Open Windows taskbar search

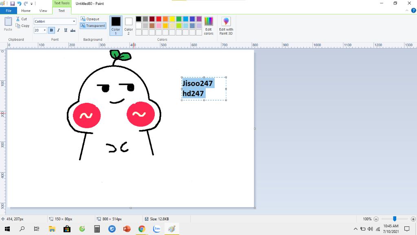22,229
